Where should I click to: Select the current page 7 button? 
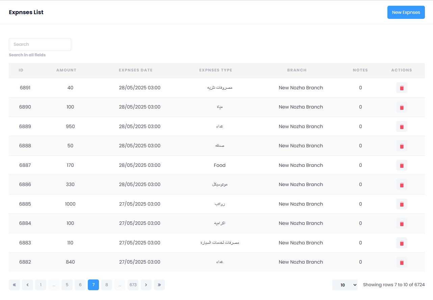(x=93, y=285)
